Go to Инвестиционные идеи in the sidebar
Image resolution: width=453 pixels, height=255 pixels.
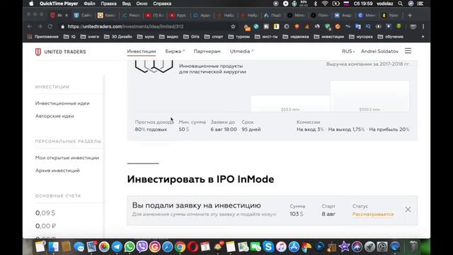[x=62, y=103]
